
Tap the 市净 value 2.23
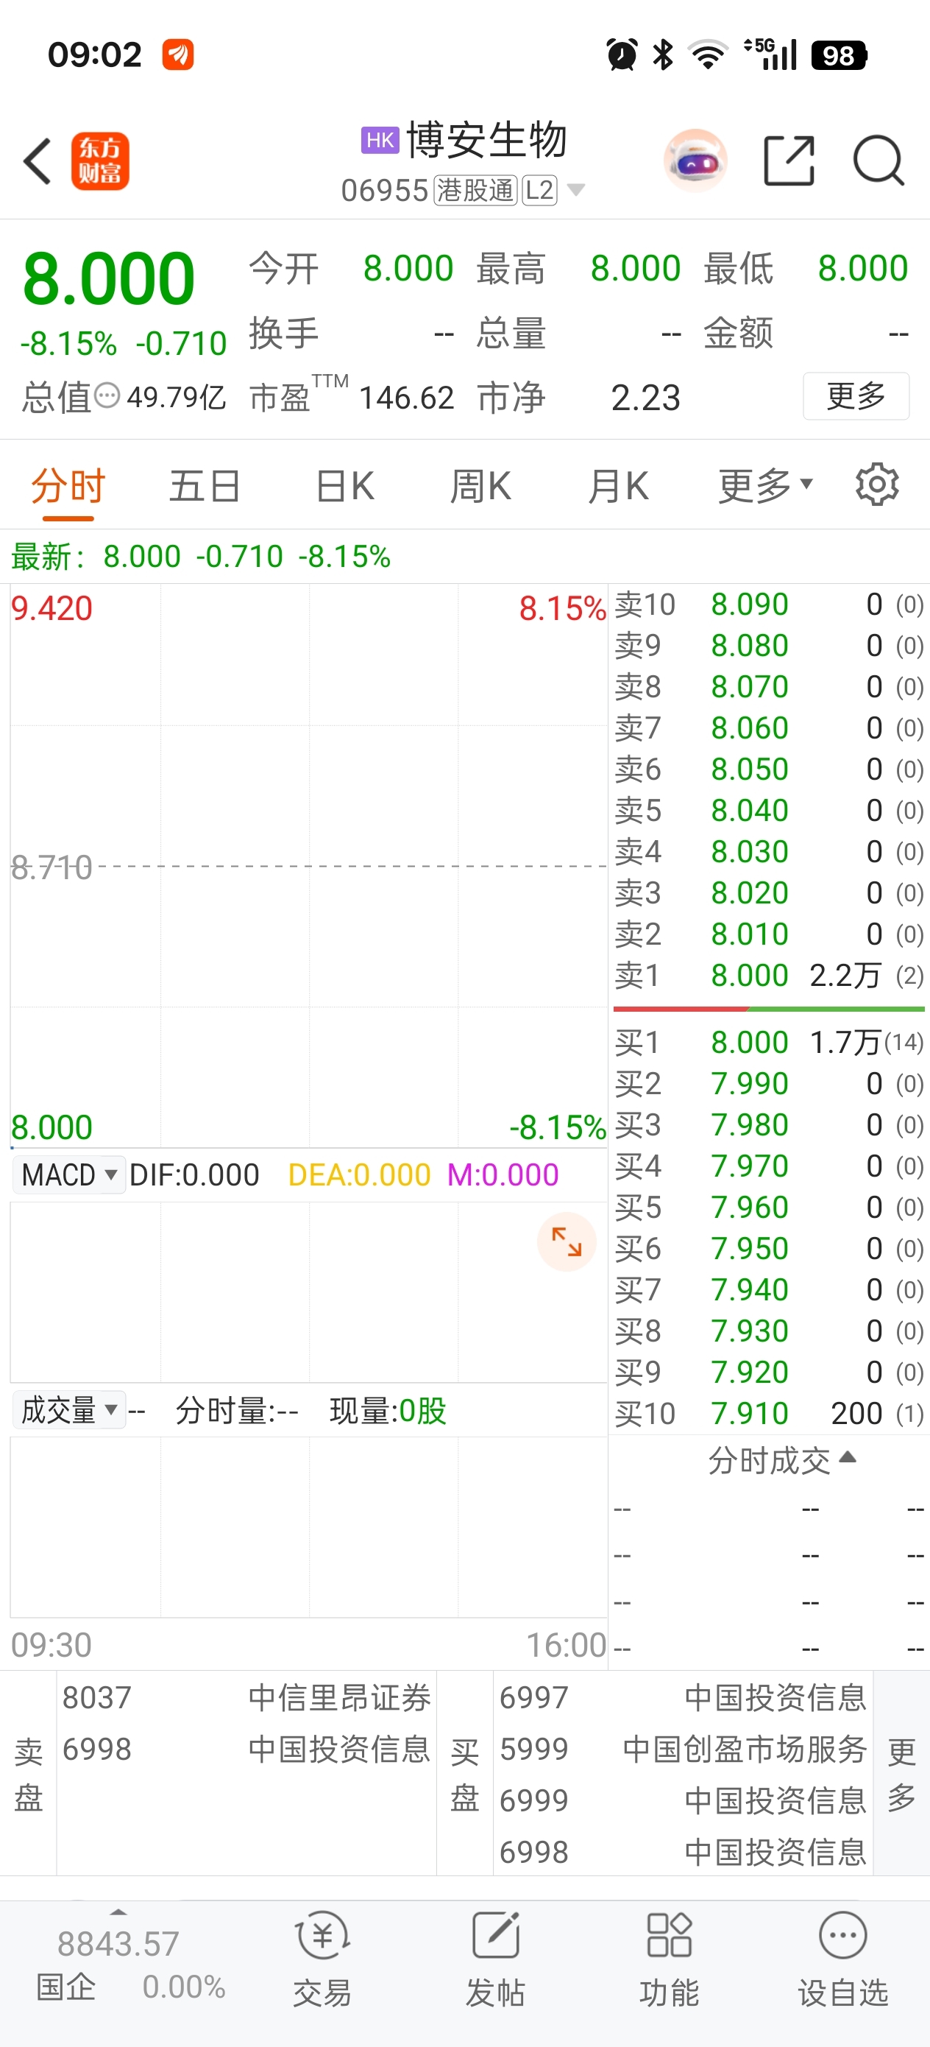point(646,398)
